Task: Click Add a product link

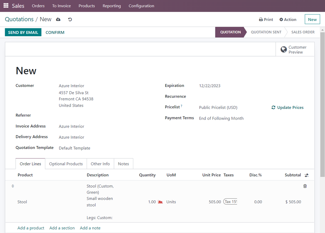Action: (x=31, y=228)
